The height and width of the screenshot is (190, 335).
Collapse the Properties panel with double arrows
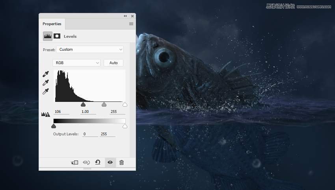pyautogui.click(x=125, y=16)
